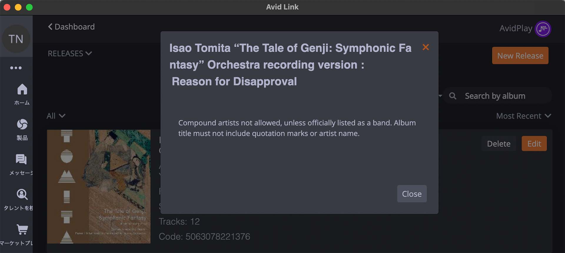Open the Messages chat icon
The height and width of the screenshot is (253, 565).
pos(21,159)
